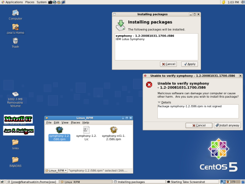
Task: Launch the email launcher icon in top panel
Action: pos(59,2)
